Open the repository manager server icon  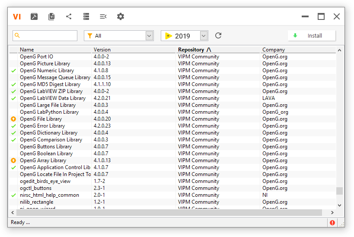[86, 16]
